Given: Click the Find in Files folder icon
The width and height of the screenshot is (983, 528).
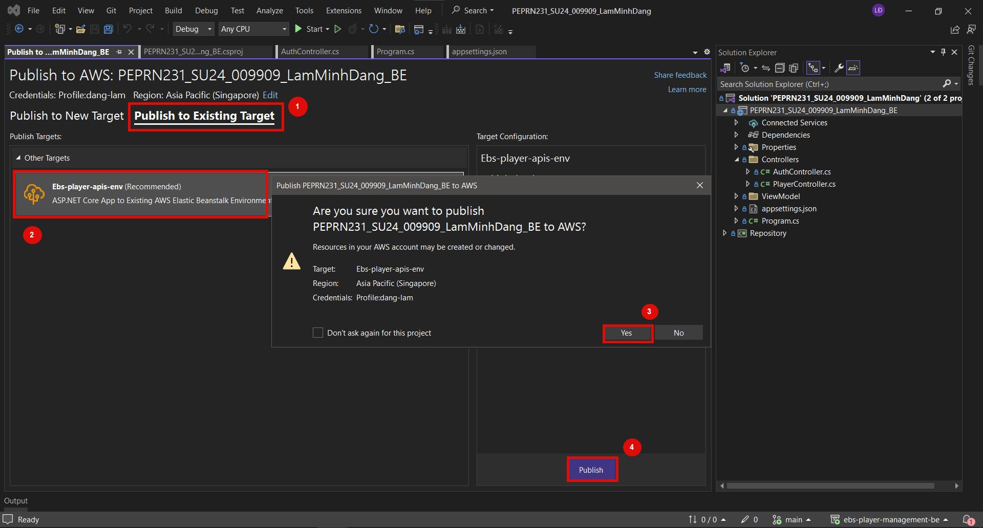Looking at the screenshot, I should [400, 29].
